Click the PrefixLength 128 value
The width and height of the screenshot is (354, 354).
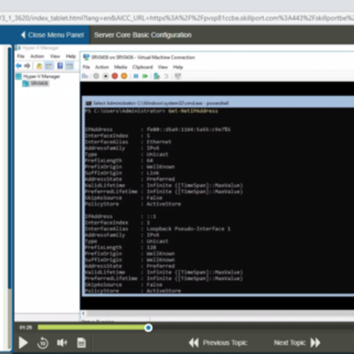tap(151, 247)
